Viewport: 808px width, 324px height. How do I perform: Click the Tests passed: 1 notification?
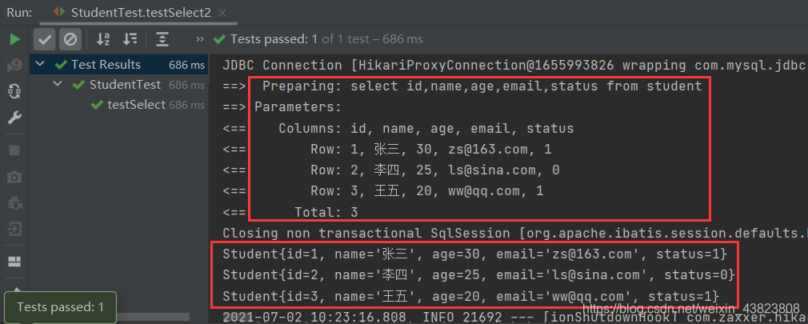click(x=60, y=307)
